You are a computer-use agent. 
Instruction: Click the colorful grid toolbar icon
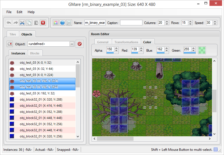tap(56, 23)
